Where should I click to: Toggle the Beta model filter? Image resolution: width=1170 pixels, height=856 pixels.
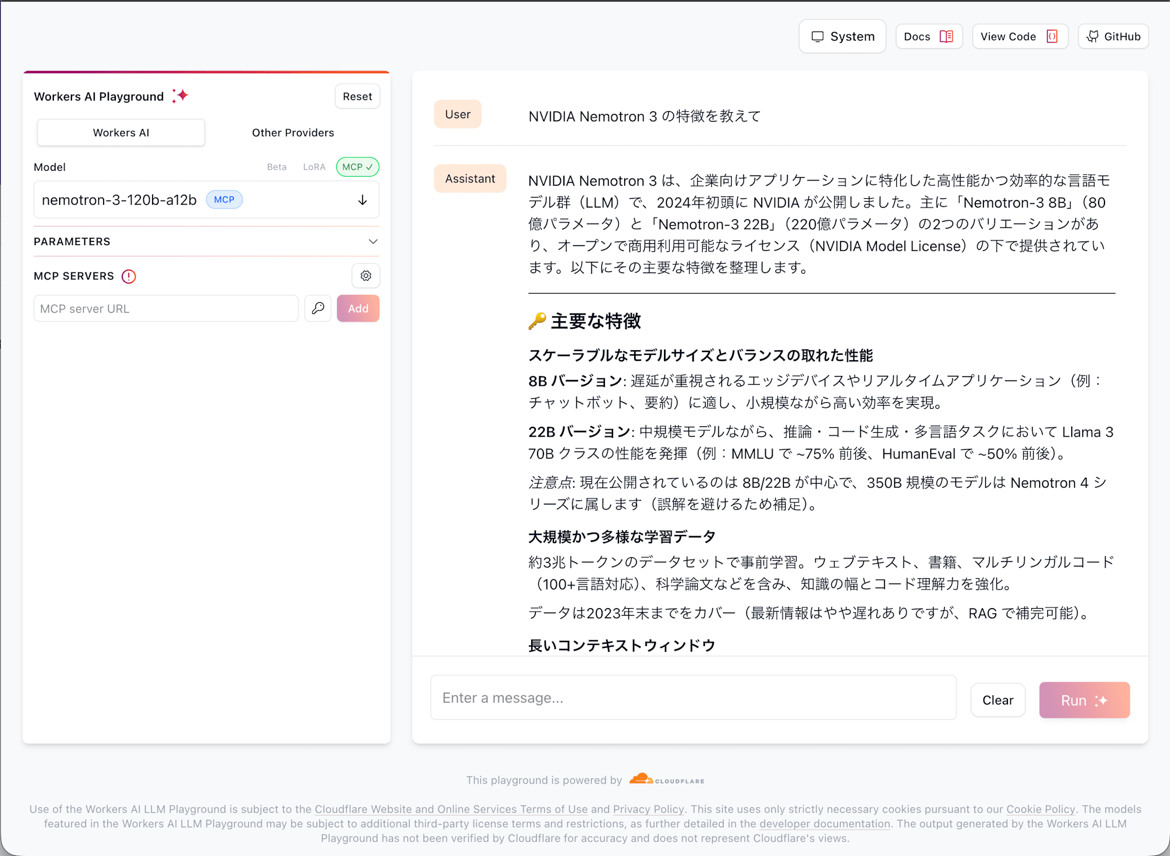click(277, 167)
